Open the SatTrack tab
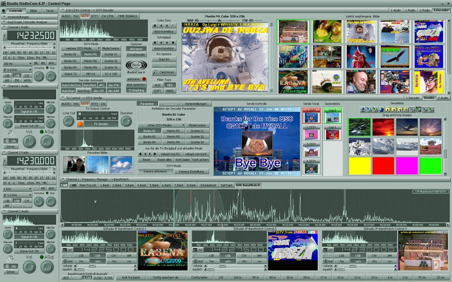 (226, 185)
